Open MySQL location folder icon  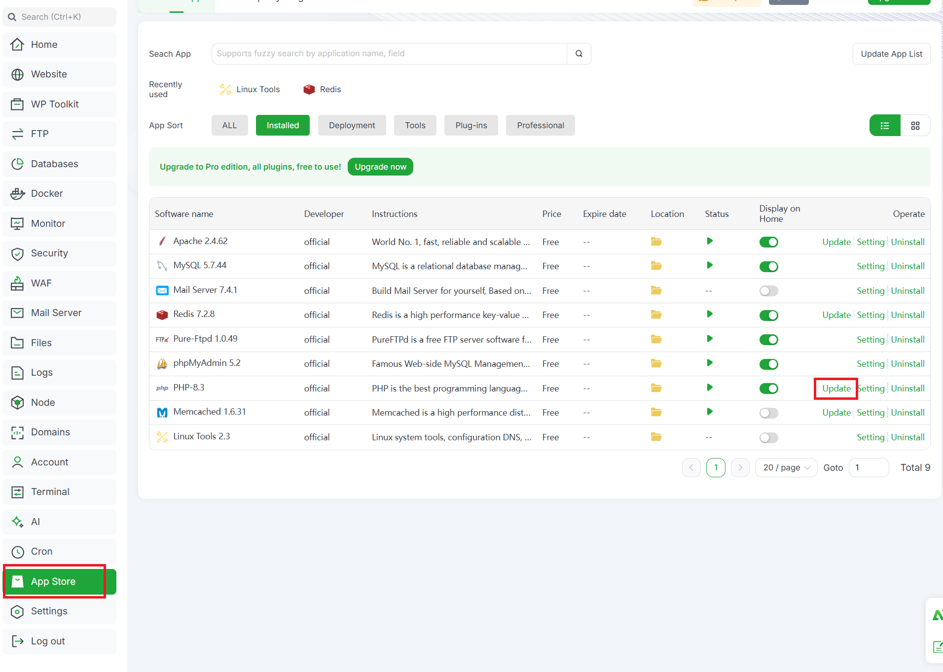coord(656,266)
